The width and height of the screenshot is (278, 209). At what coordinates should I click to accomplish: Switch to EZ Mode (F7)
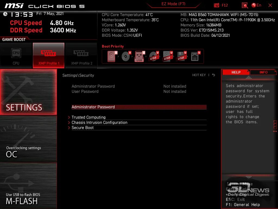tap(173, 4)
